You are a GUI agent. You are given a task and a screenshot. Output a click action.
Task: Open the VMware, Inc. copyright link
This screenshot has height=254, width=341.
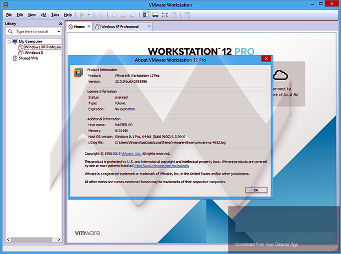point(131,154)
